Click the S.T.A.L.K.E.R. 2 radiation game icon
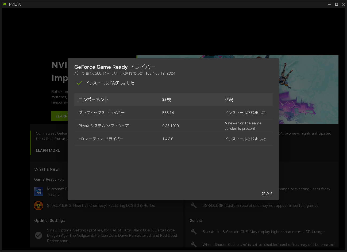Screen dimensions: 347x252 [x=38, y=205]
